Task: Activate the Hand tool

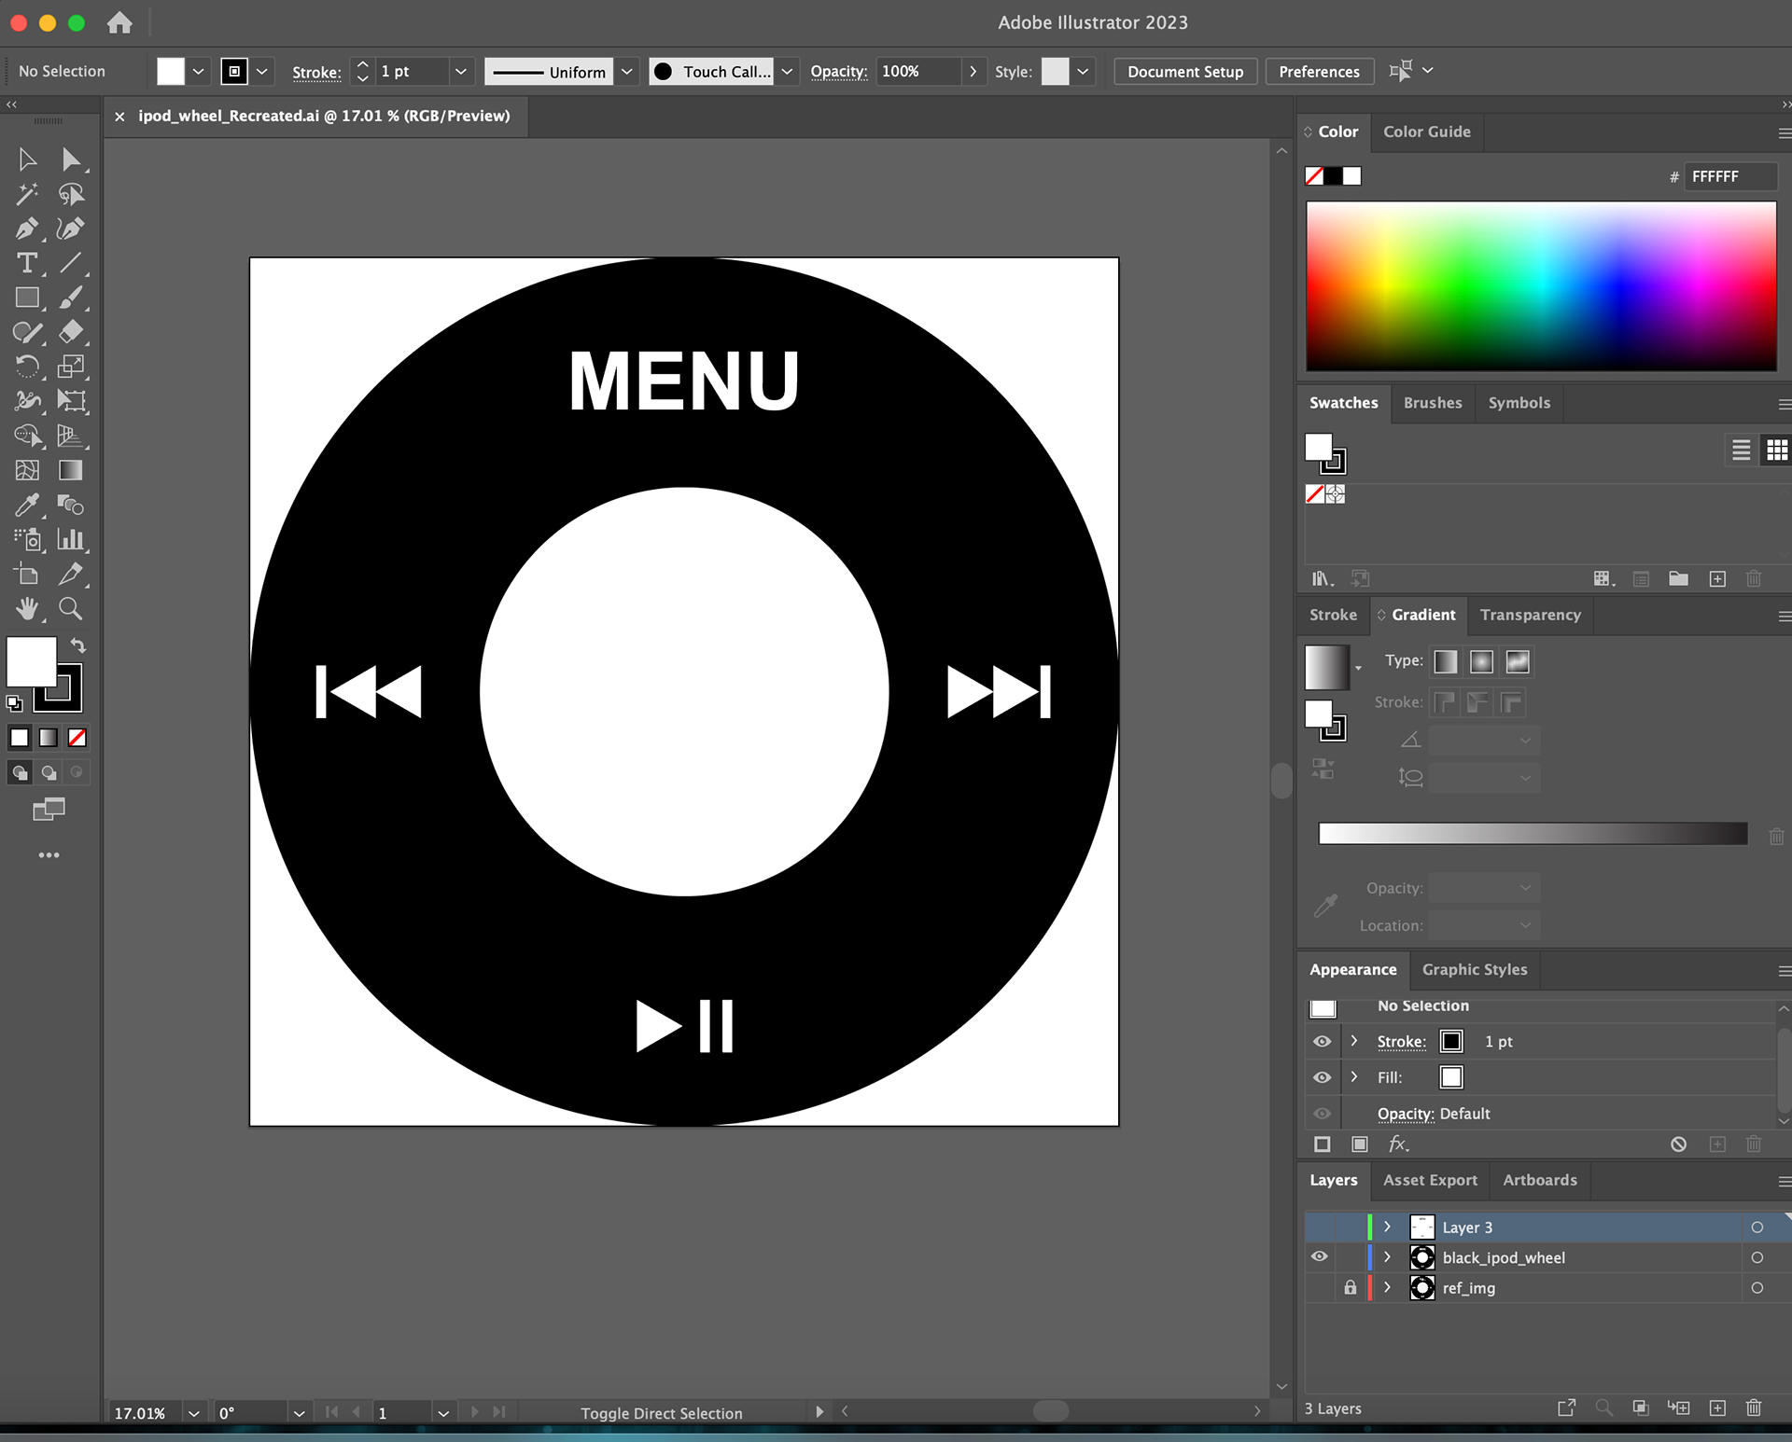Action: click(x=27, y=608)
